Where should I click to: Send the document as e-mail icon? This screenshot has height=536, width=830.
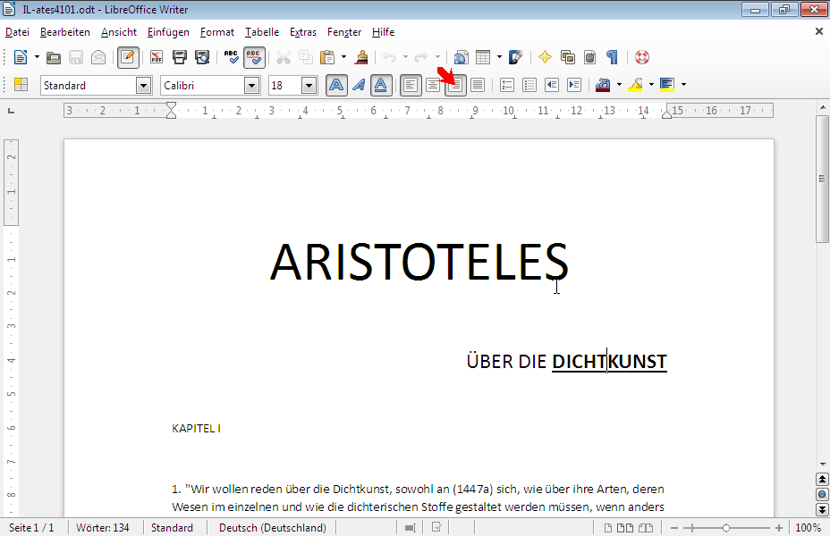click(x=98, y=57)
